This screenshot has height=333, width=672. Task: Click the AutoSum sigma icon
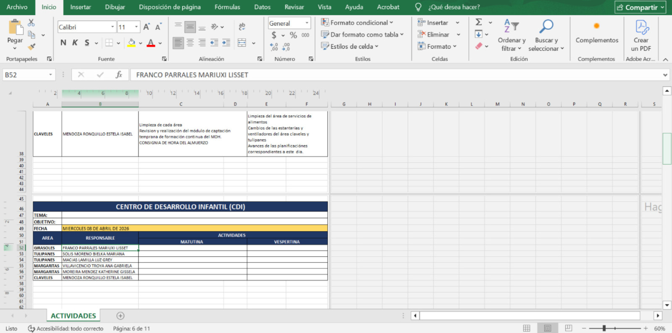click(478, 22)
